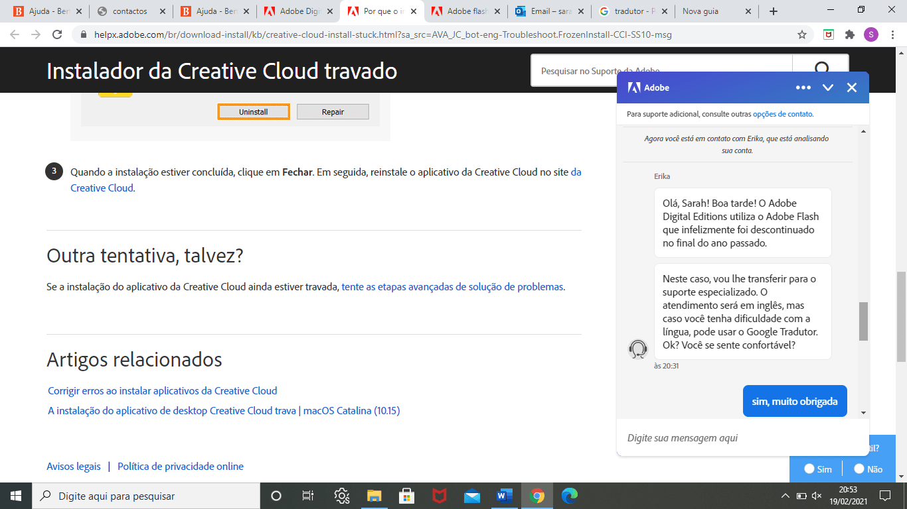Click the 'Artigos relacionados' heading
The height and width of the screenshot is (509, 907).
coord(134,360)
